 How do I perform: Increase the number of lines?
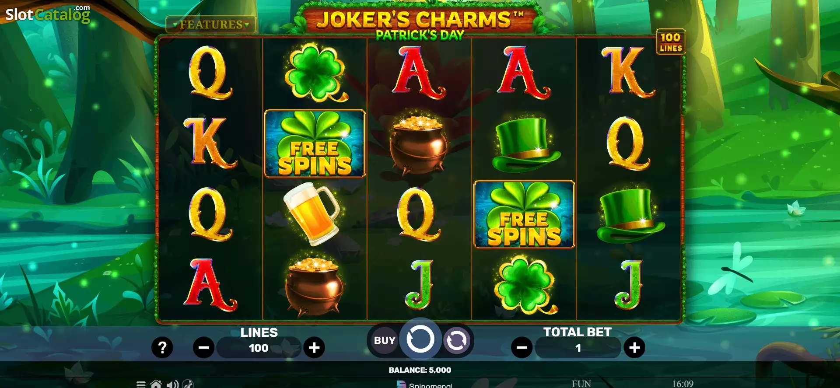(x=314, y=348)
